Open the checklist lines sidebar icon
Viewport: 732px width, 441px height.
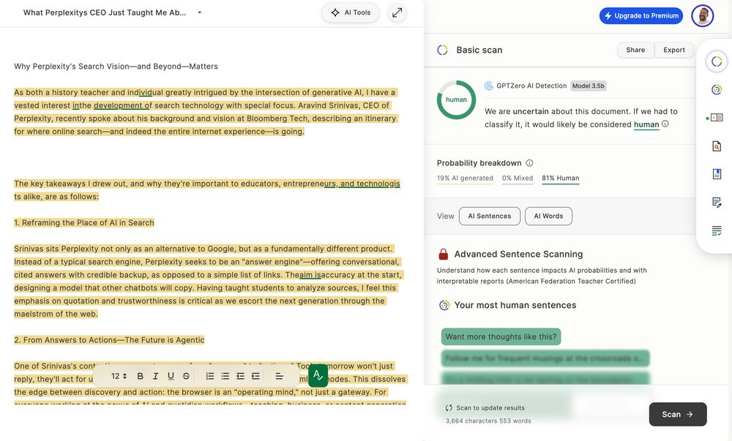click(717, 231)
